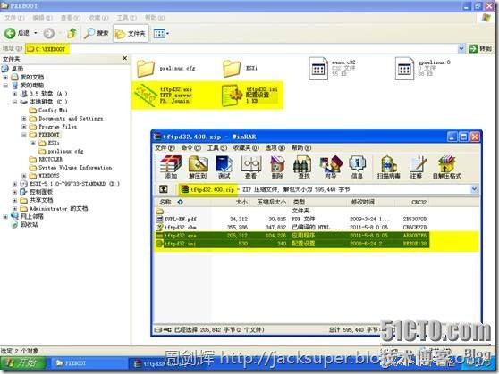Click the WinRAR 信息 (Info) icon
This screenshot has height=374, width=499.
coord(357,167)
